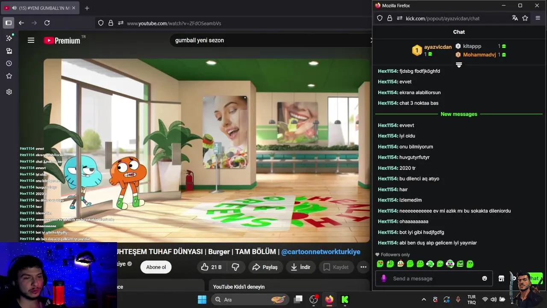The width and height of the screenshot is (547, 308).
Task: Share the video via Paylaş
Action: (x=265, y=267)
